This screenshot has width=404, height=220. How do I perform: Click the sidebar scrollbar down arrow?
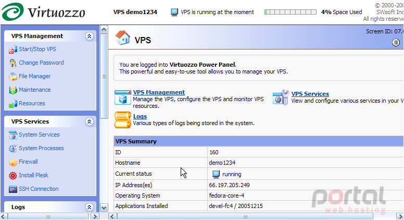[104, 207]
